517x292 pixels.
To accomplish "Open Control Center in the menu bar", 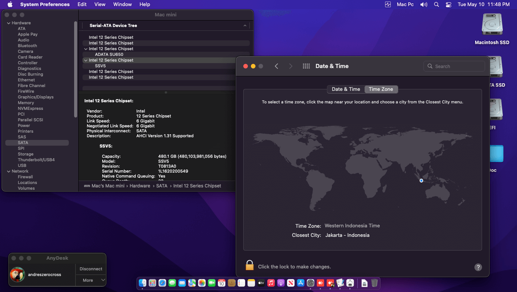I will click(449, 5).
